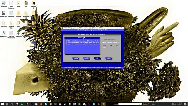
Task: Click the port value 220
Action: click(x=105, y=47)
